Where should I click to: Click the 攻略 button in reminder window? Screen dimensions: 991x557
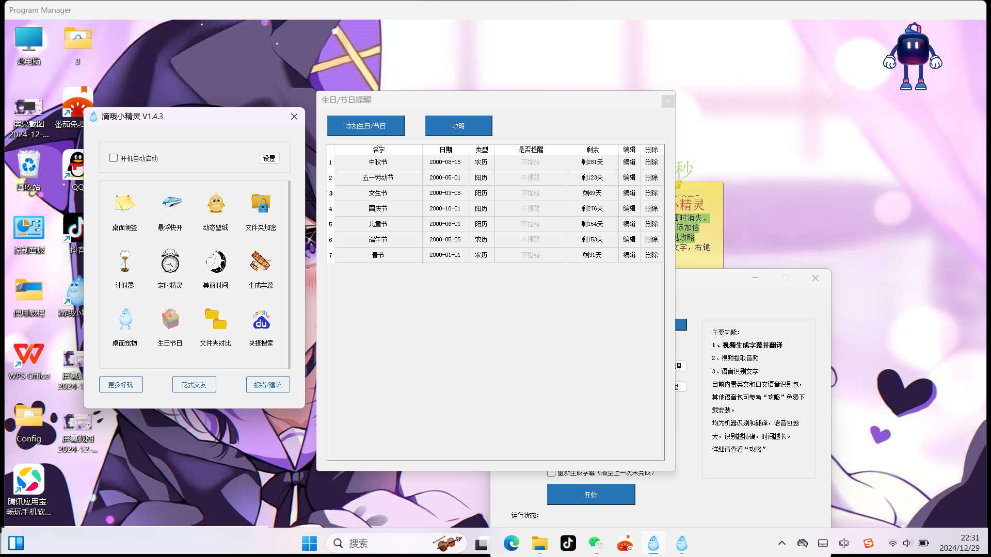pyautogui.click(x=458, y=126)
